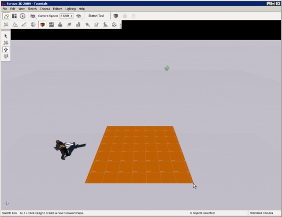
Task: Toggle the gray cube icon beside Sketch Tool
Action: click(x=115, y=16)
